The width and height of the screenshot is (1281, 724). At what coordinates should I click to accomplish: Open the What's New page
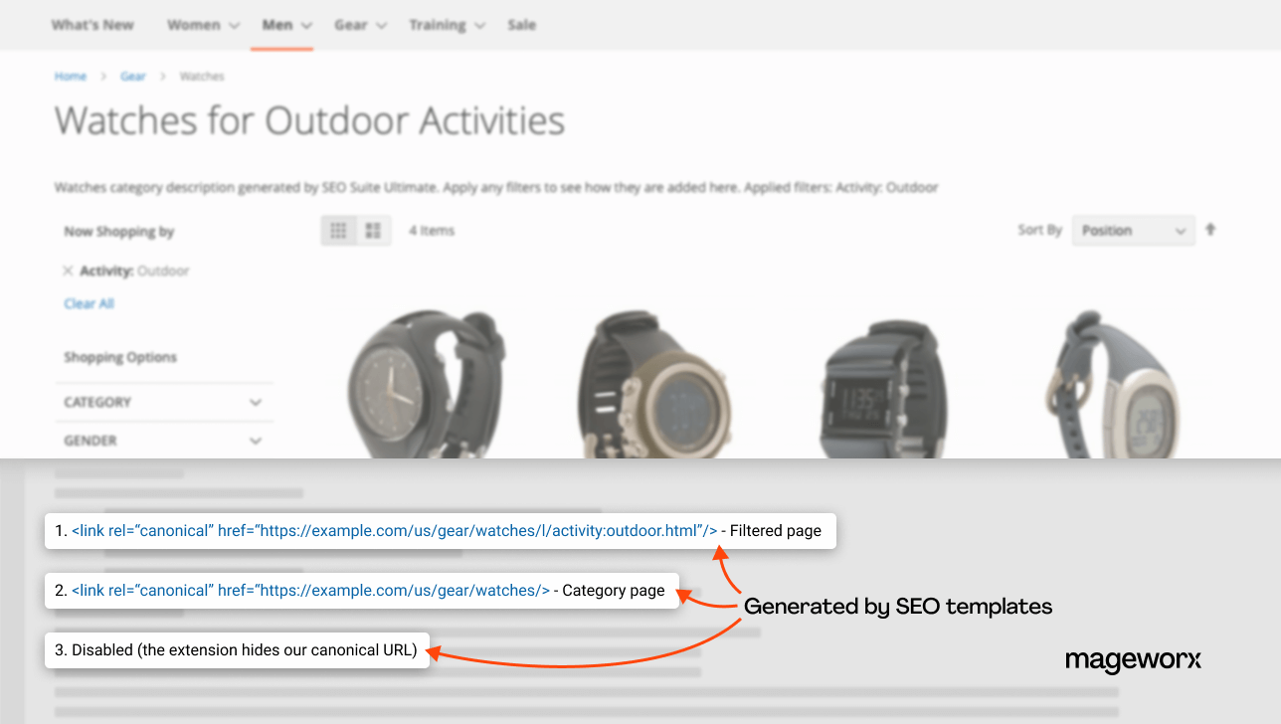click(91, 25)
